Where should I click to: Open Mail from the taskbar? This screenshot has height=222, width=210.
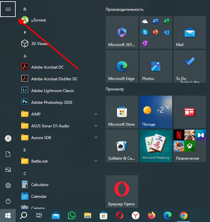(x=55, y=215)
